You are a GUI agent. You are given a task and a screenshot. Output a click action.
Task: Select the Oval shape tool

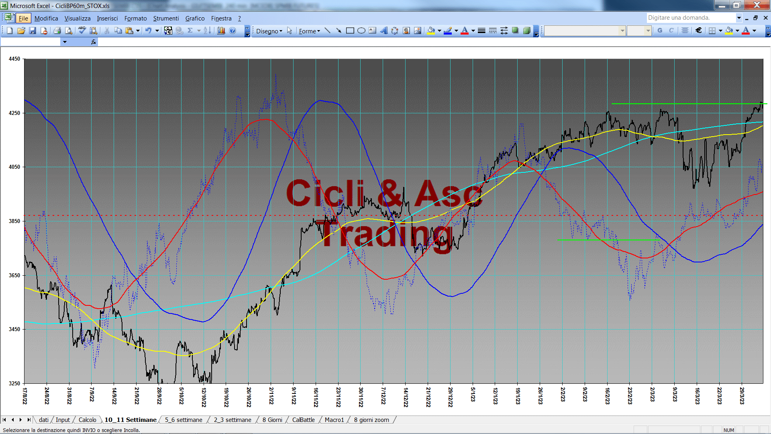361,31
